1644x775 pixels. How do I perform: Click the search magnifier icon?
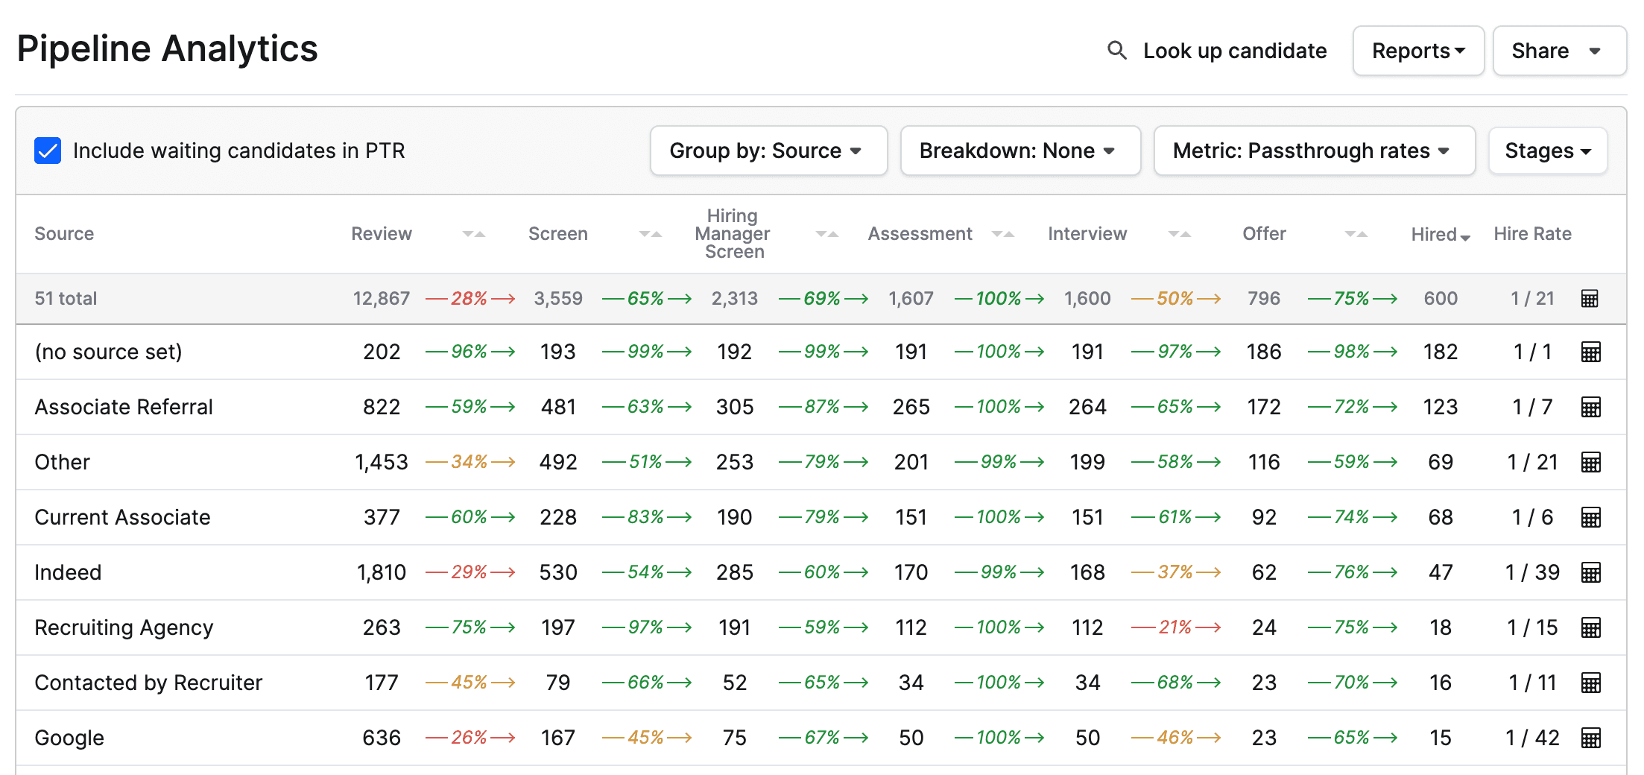tap(1116, 51)
